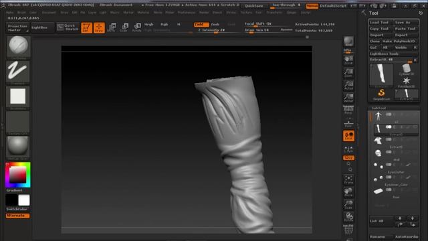Toggle XYZ rotation mode
Screen dimensions: 428x241
348,158
